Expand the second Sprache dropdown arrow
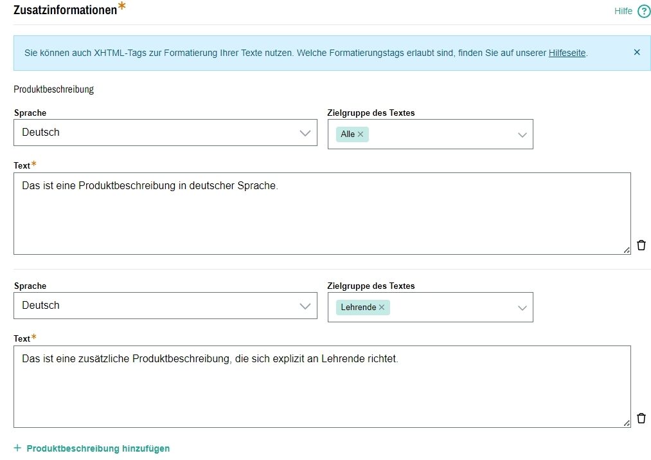This screenshot has width=651, height=460. (305, 306)
